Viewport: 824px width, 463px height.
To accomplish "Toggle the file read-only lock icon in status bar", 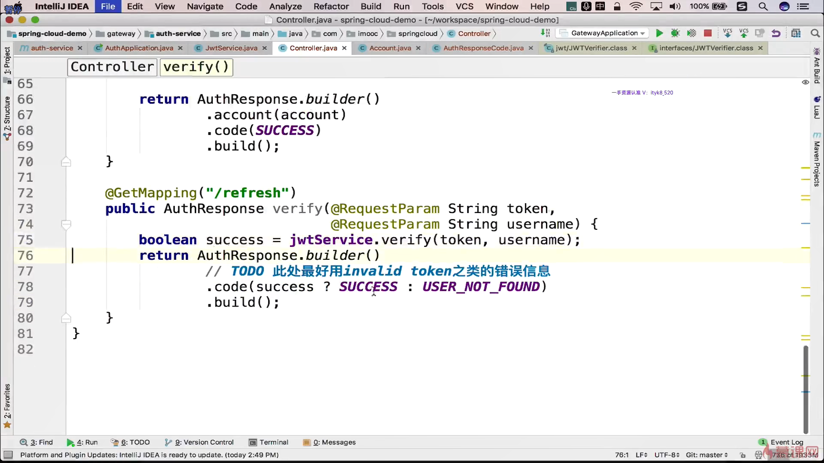I will [x=743, y=455].
